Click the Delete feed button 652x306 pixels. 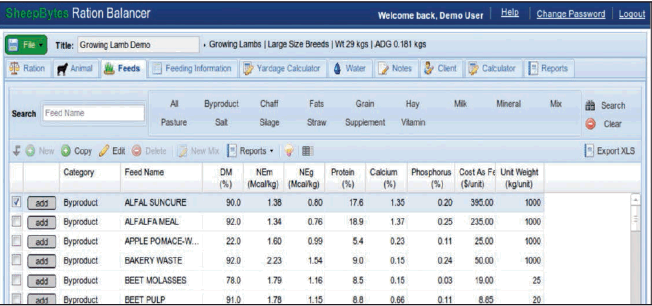149,151
